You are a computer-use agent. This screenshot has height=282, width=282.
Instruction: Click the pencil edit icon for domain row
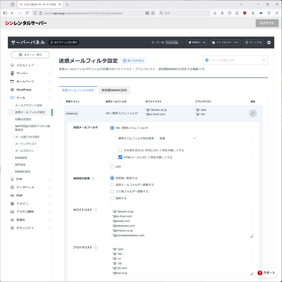click(x=253, y=113)
